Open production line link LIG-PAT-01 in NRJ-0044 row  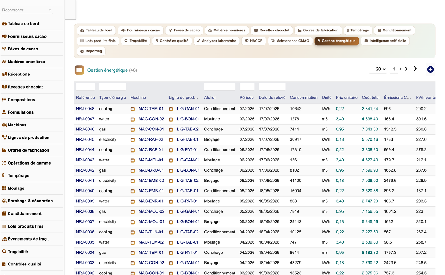pos(187,150)
